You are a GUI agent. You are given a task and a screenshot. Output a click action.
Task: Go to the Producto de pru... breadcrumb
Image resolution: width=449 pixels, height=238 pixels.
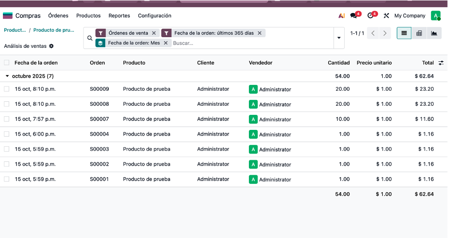pyautogui.click(x=54, y=30)
